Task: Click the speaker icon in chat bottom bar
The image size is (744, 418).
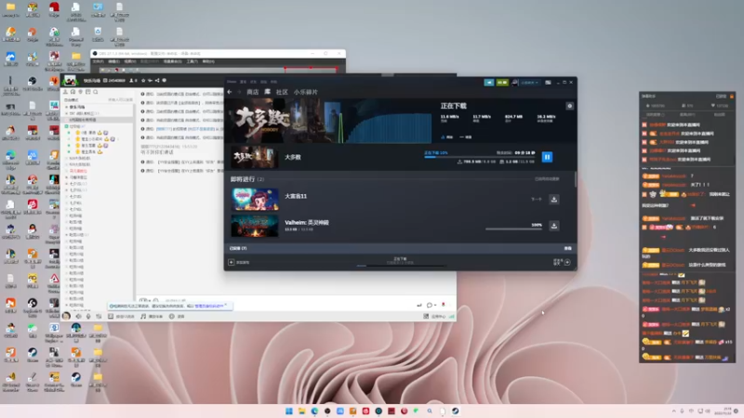Action: click(78, 316)
